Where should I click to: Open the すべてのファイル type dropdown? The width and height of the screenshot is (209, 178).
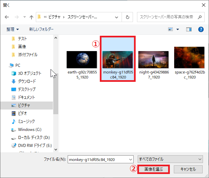coord(170,159)
